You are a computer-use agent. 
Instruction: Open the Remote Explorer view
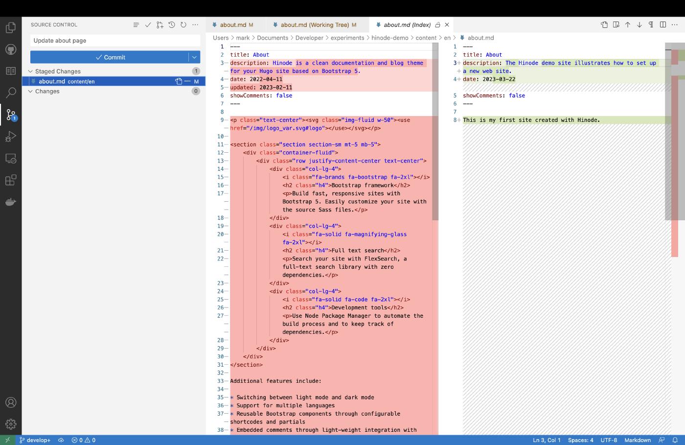[x=11, y=159]
